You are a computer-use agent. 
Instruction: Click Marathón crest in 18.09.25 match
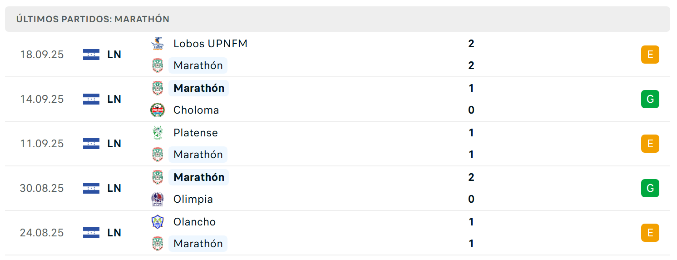(157, 65)
